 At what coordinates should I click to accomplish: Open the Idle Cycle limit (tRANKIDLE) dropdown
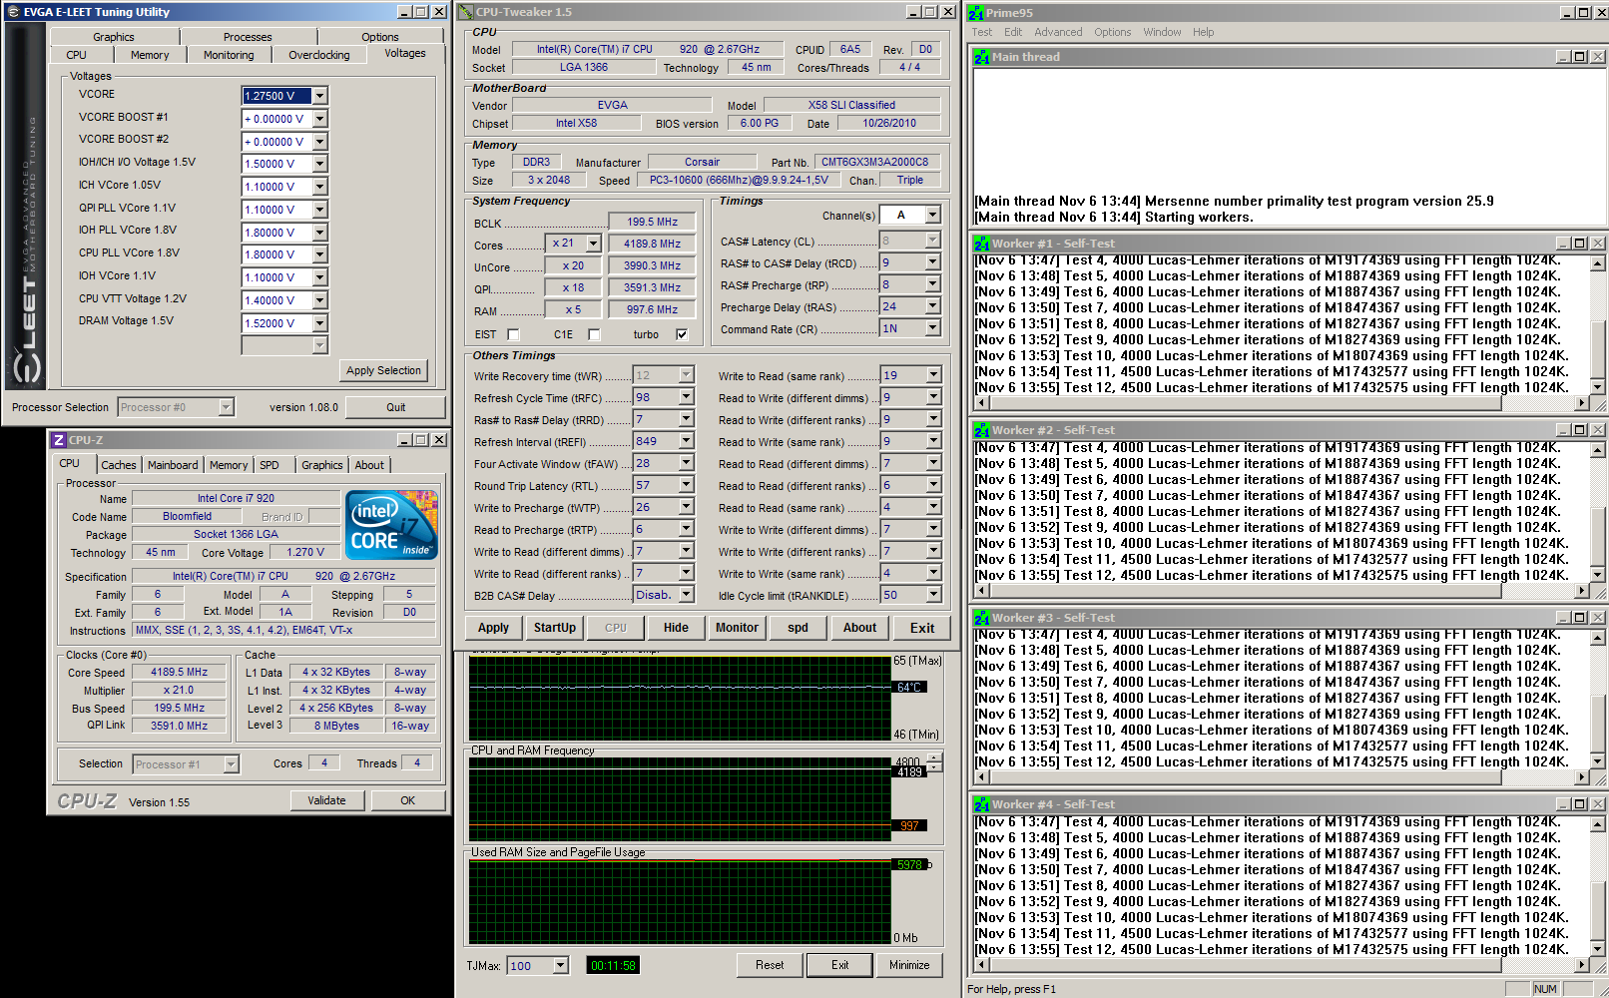(932, 595)
